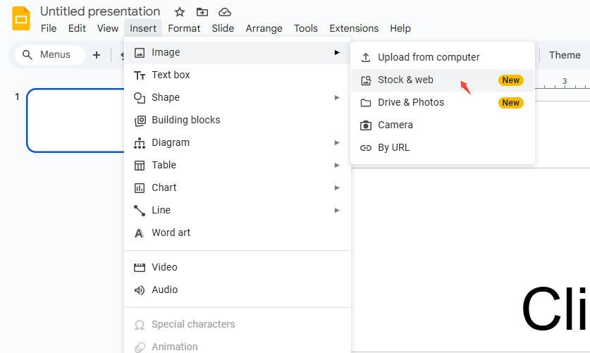Image resolution: width=590 pixels, height=353 pixels.
Task: Click the Text box icon
Action: tap(140, 75)
